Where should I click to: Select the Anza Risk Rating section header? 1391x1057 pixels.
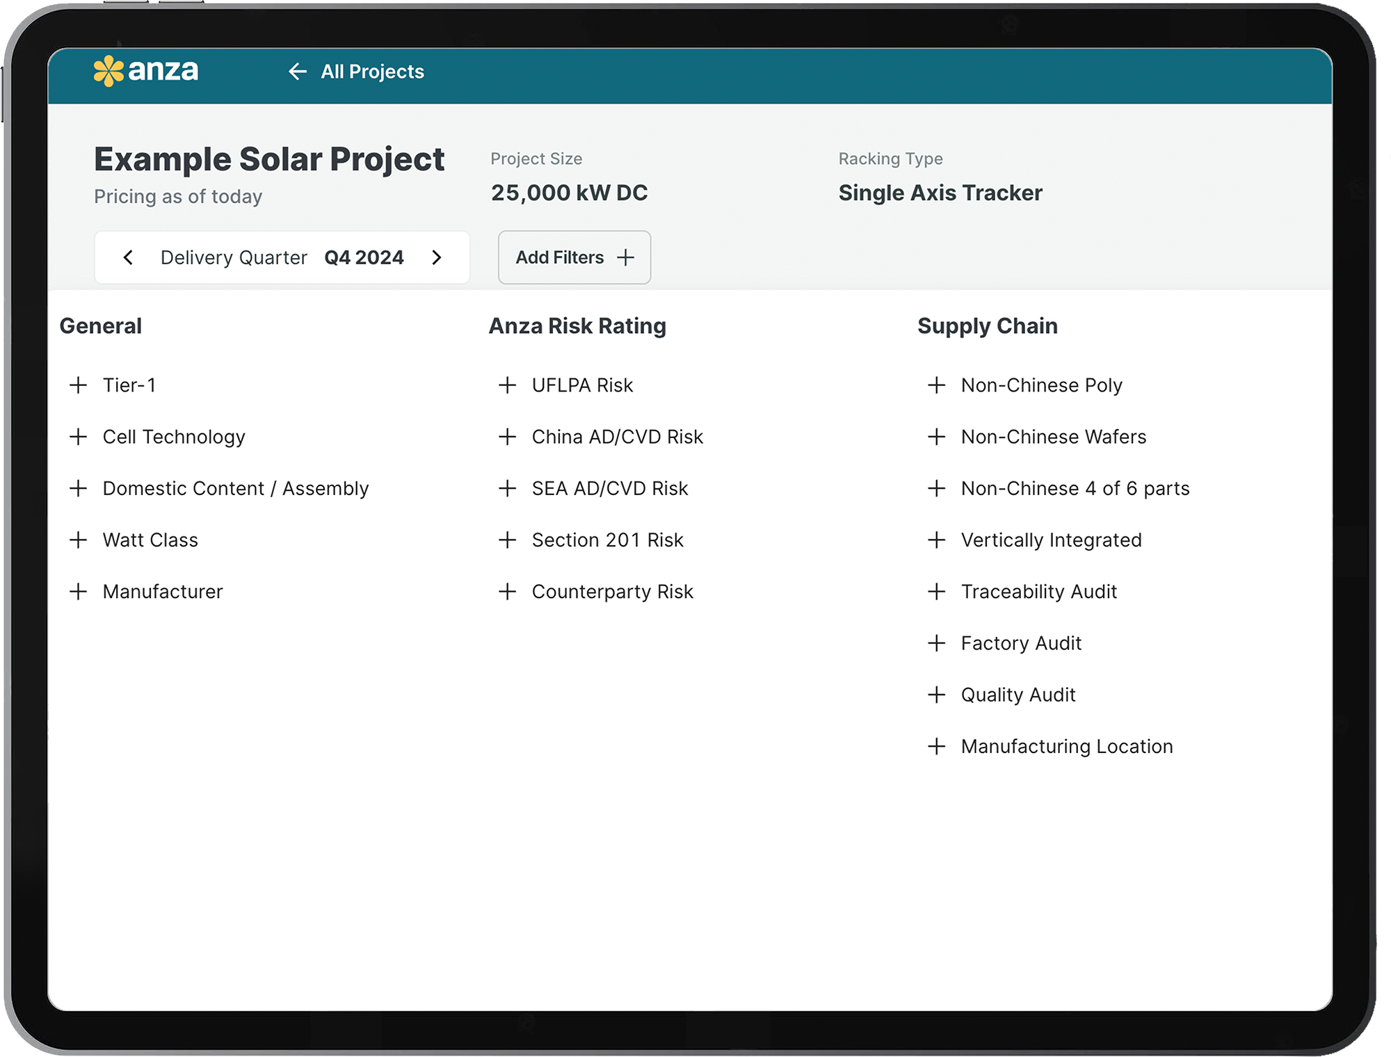[577, 325]
